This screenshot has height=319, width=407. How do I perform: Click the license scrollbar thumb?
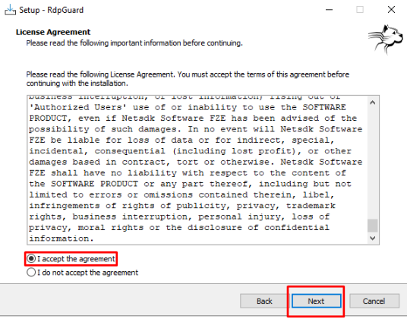point(373,226)
